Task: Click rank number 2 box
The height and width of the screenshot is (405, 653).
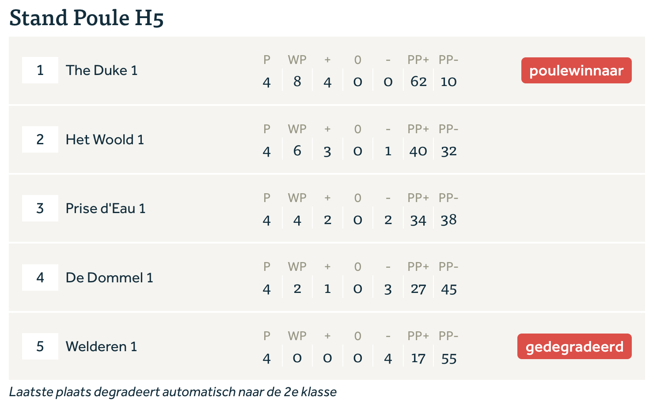Action: tap(40, 139)
